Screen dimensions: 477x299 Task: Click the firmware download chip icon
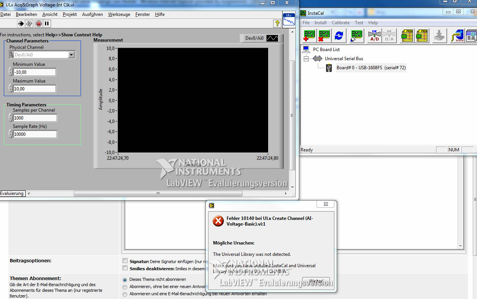(440, 36)
